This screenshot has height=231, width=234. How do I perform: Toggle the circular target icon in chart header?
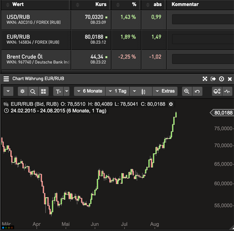222,79
